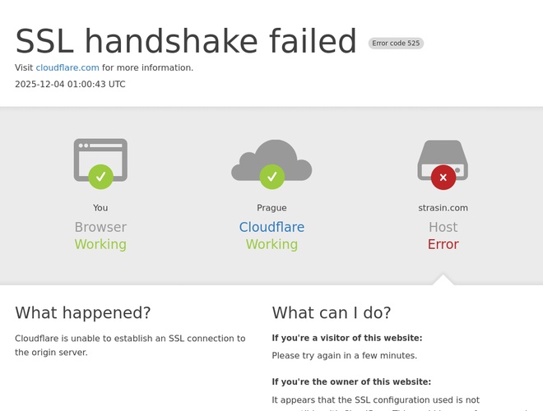Open the blue Cloudflare status link

pos(271,227)
